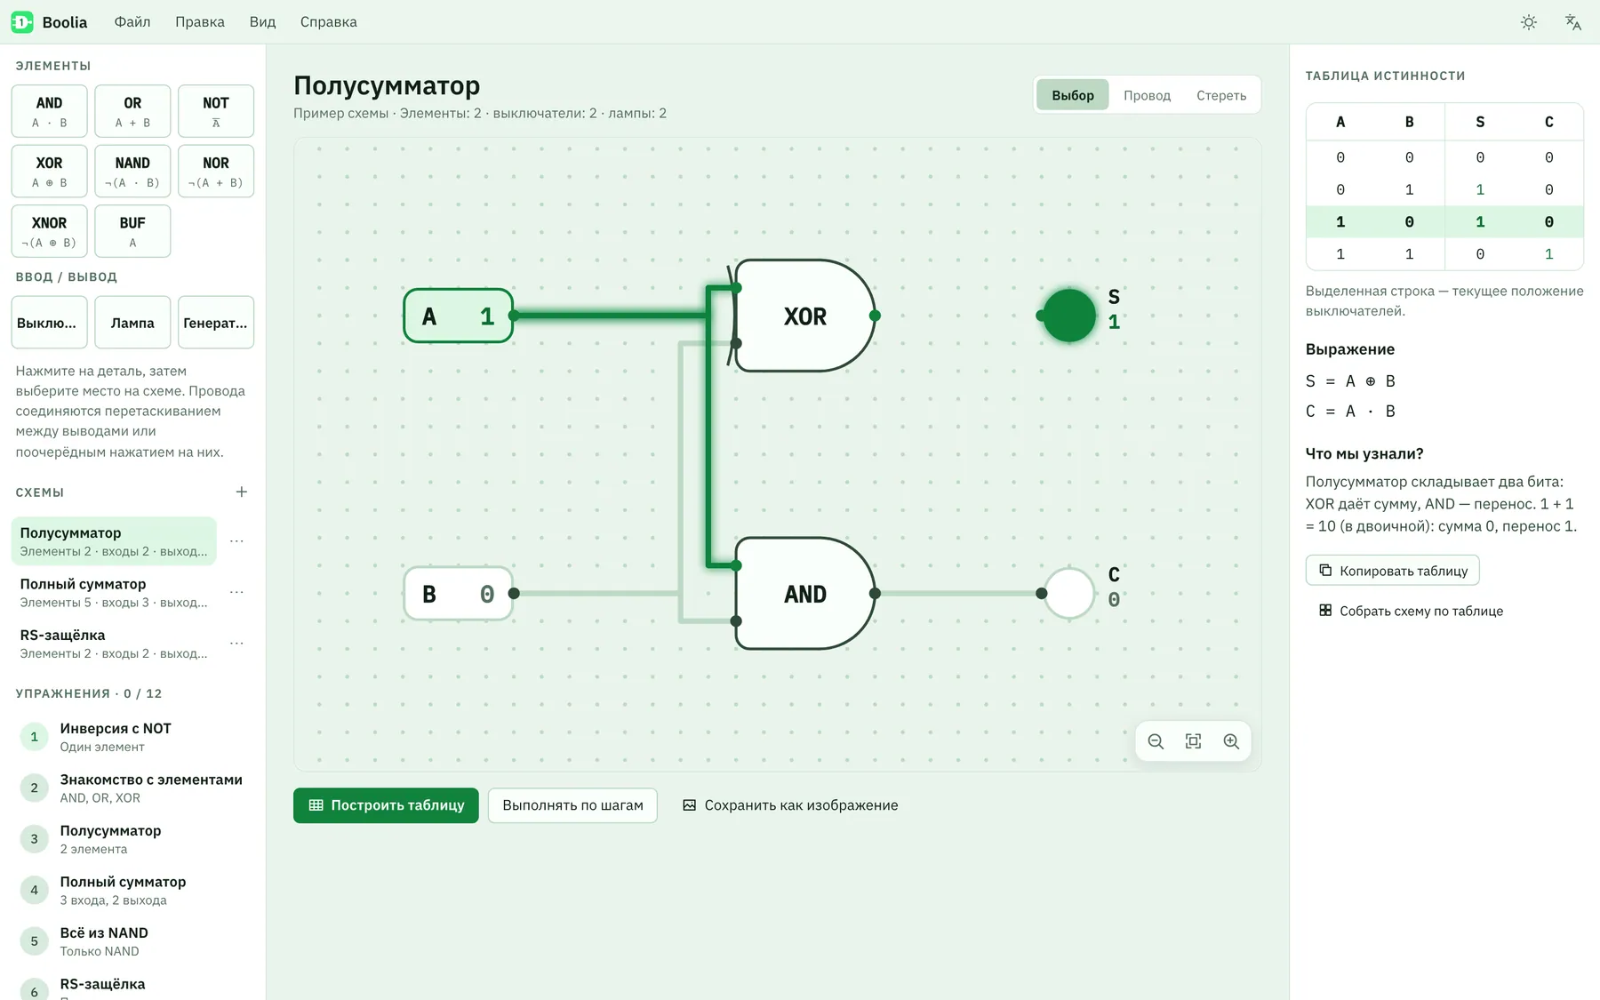The image size is (1600, 1000).
Task: Open the Файл menu
Action: [x=132, y=22]
